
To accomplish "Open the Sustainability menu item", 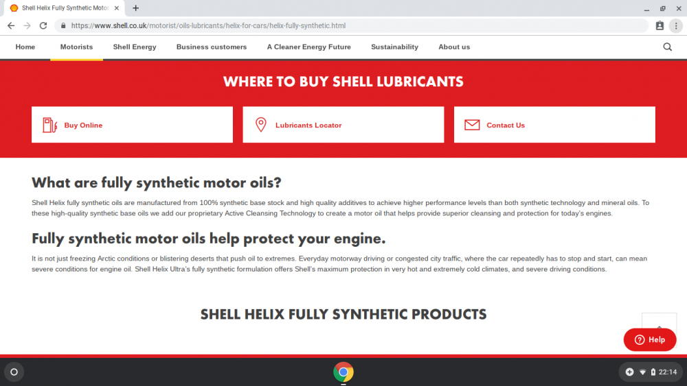I will [395, 47].
